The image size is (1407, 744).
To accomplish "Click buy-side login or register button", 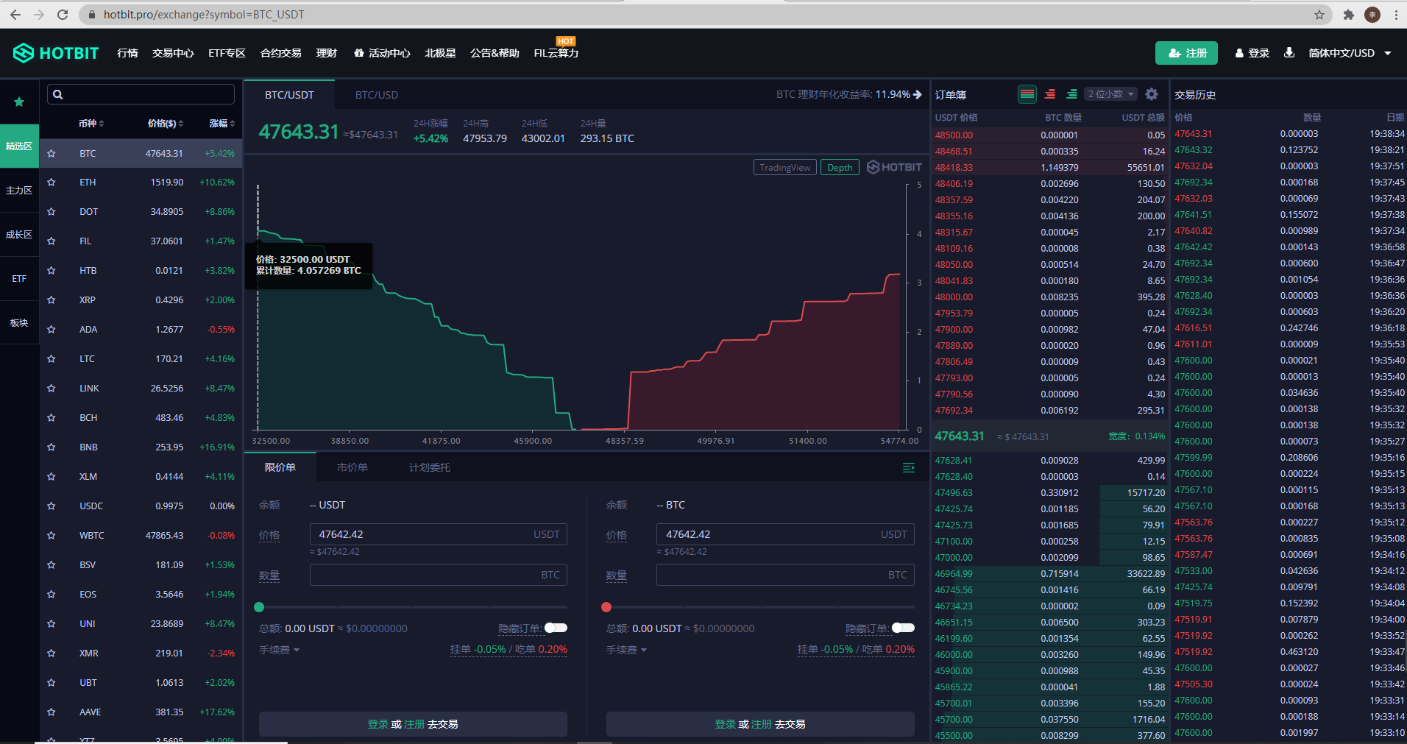I will [413, 724].
